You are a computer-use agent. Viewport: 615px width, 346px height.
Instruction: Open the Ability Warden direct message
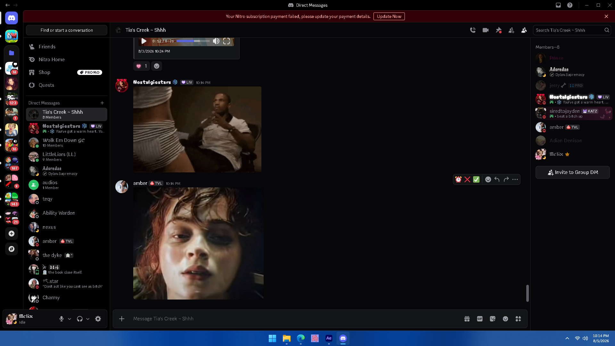point(67,213)
